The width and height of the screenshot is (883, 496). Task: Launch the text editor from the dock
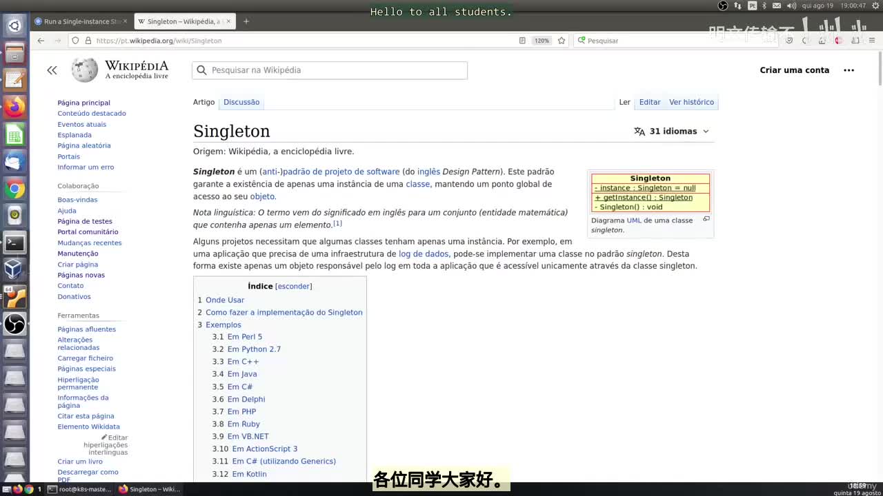[x=14, y=80]
